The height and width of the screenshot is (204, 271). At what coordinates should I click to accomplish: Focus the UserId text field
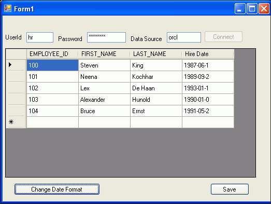pos(40,37)
